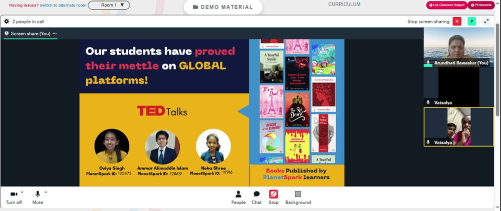Image resolution: width=501 pixels, height=211 pixels.
Task: Click the 'Having issues?' text
Action: click(x=24, y=5)
